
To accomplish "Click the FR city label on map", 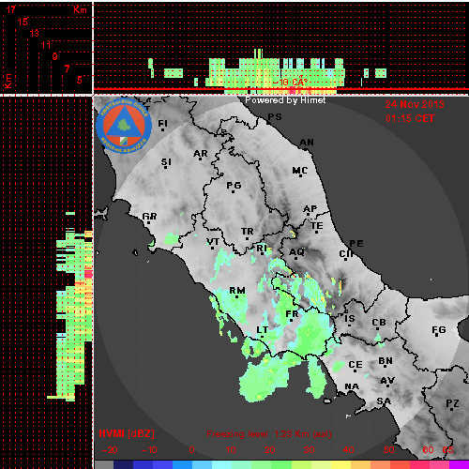I will point(292,313).
